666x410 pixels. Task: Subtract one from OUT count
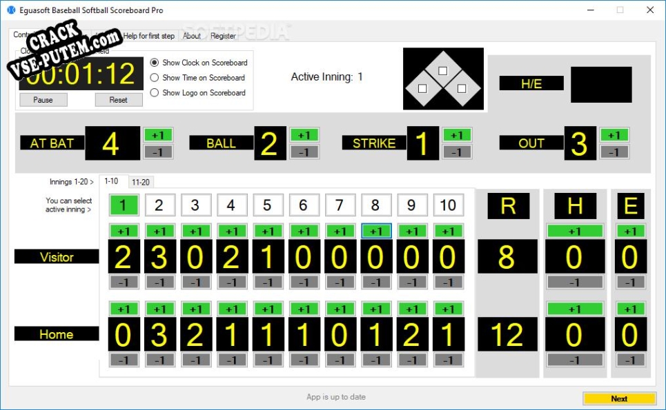(x=614, y=152)
